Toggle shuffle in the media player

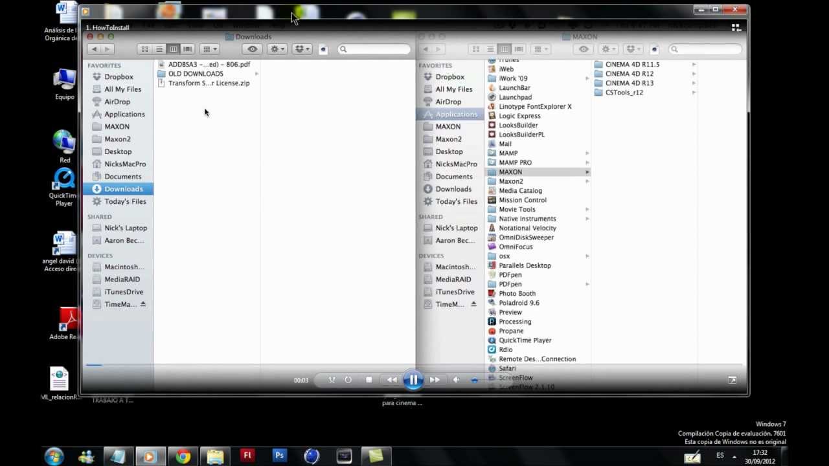[332, 380]
